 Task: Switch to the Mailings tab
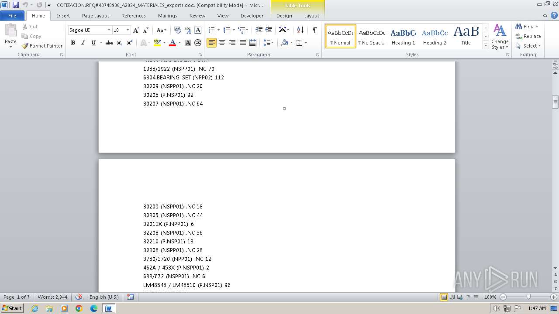pos(168,16)
